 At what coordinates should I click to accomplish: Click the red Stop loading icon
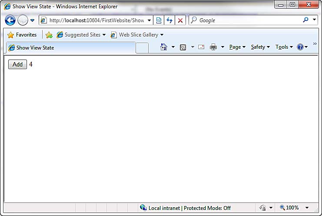point(180,20)
